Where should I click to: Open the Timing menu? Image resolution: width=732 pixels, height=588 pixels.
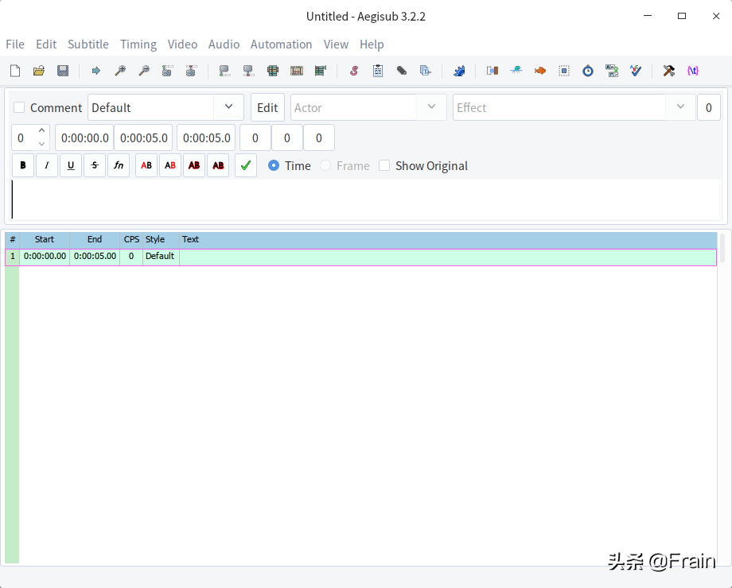138,44
